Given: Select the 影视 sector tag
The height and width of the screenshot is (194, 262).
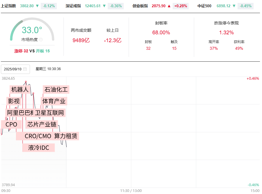Looking at the screenshot, I should (x=14, y=101).
